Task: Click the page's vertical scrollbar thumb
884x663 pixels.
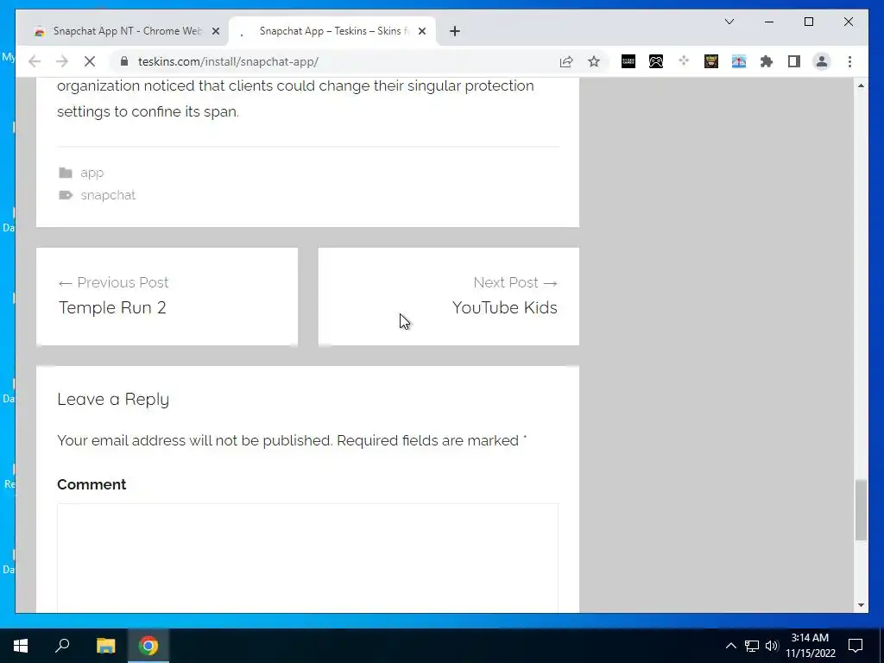Action: (x=861, y=509)
